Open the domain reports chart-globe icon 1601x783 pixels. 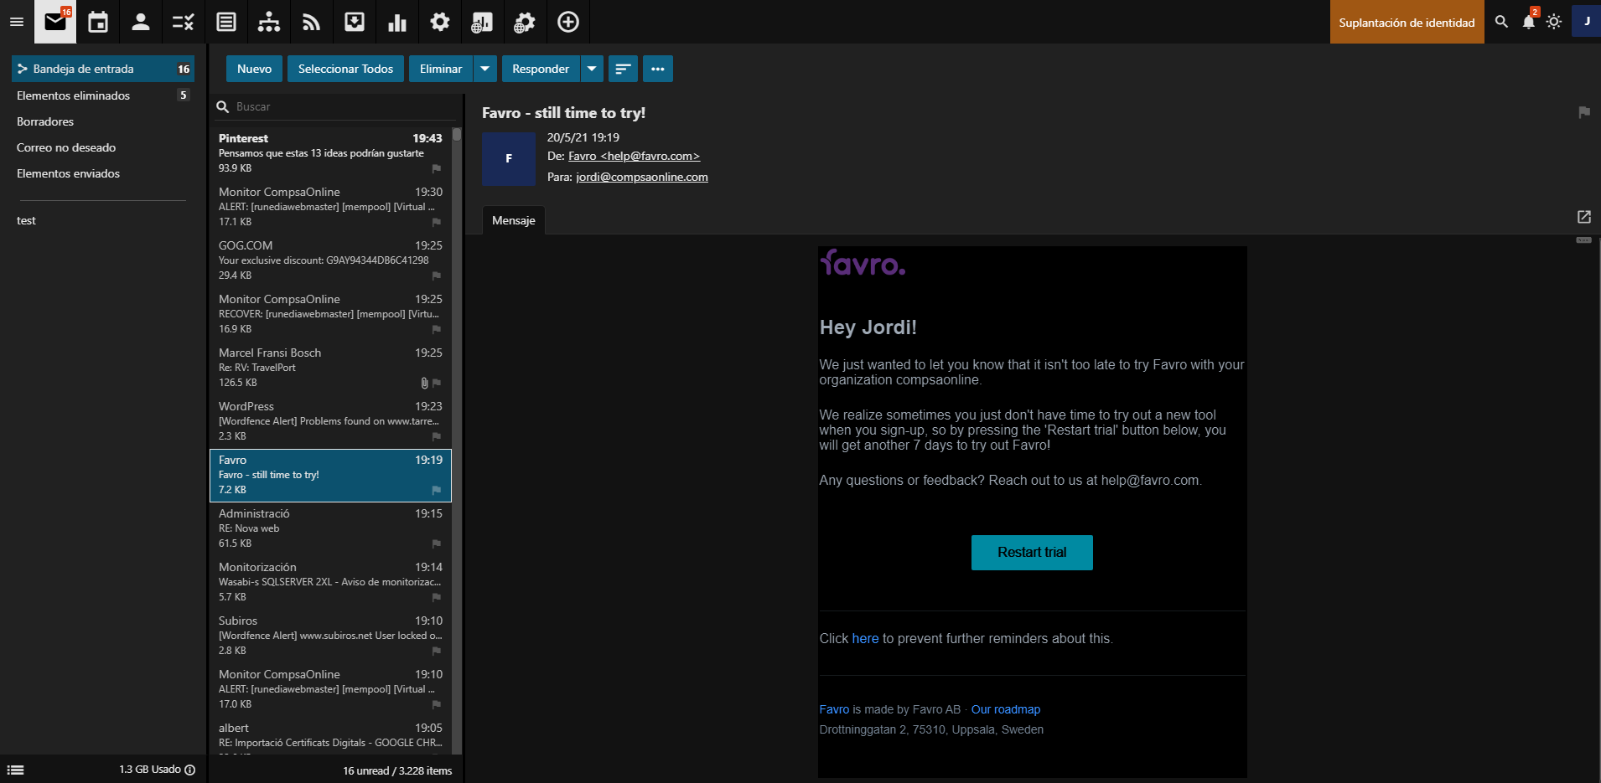pos(483,22)
